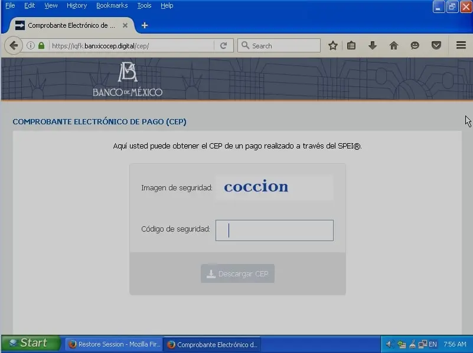Click the Imagen de seguridad label
473x353 pixels.
click(x=177, y=188)
